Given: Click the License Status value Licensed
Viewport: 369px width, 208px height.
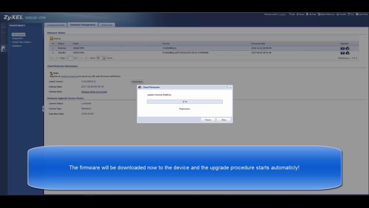Looking at the screenshot, I should point(86,103).
